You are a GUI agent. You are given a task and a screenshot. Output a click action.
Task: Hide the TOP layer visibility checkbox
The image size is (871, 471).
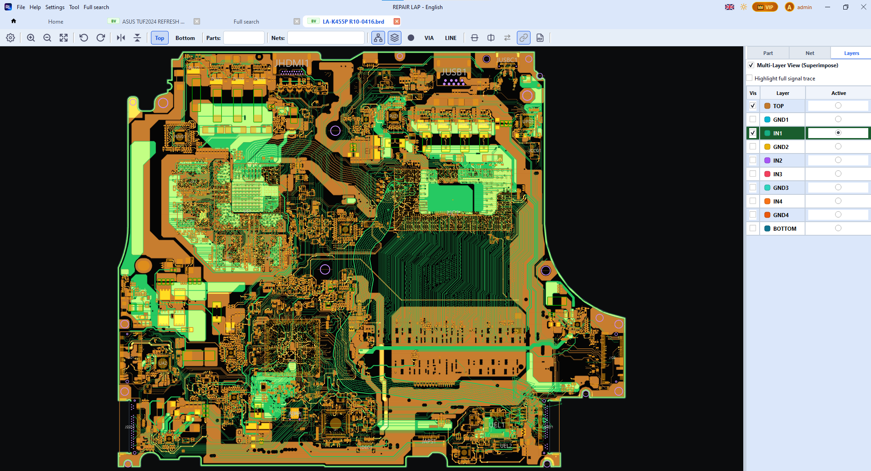pyautogui.click(x=753, y=106)
